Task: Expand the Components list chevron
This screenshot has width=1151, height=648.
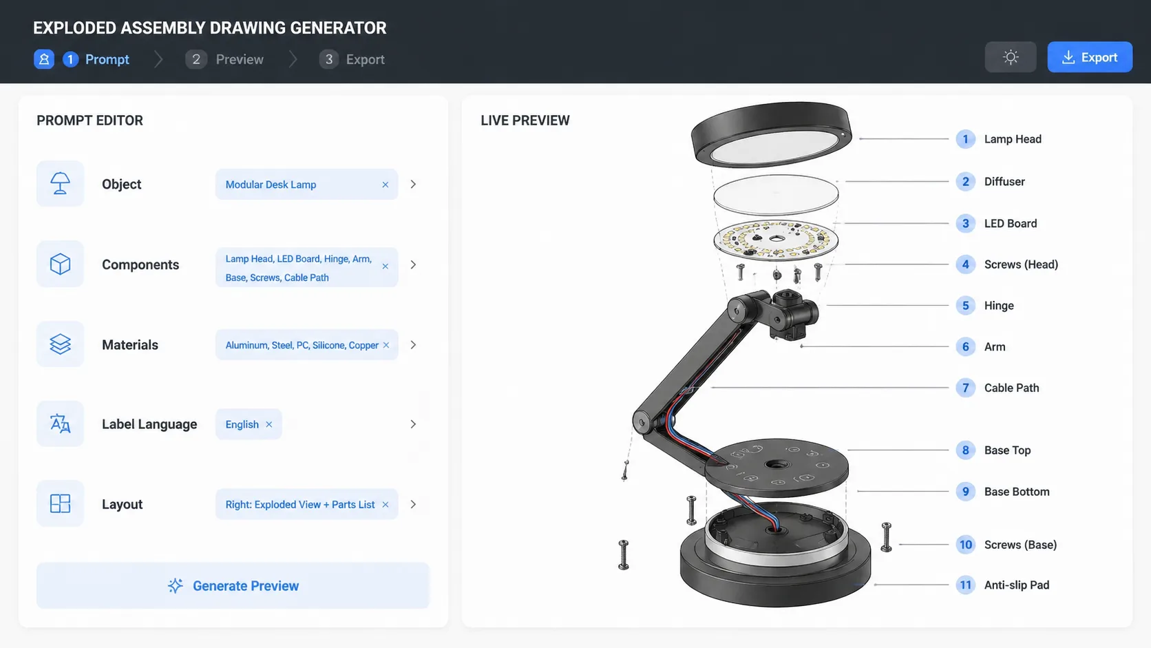Action: [413, 264]
